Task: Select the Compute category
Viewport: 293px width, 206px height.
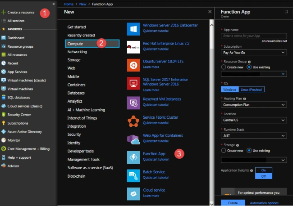Action: pos(92,44)
